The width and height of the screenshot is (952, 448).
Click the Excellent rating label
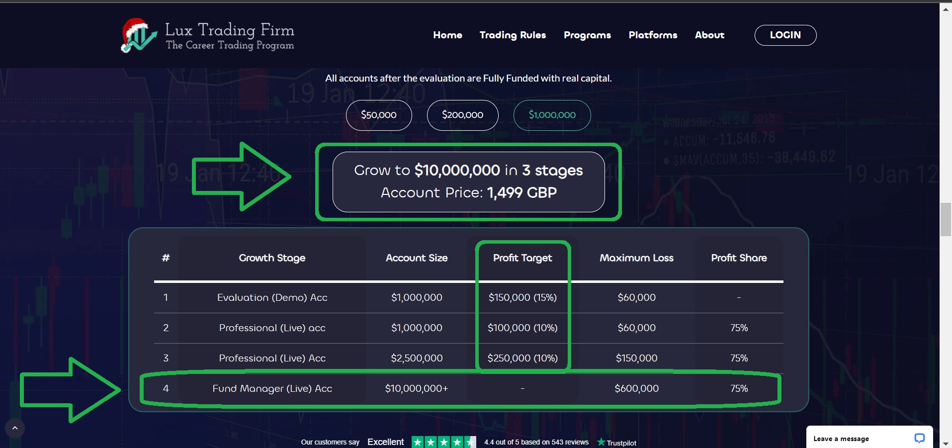coord(386,442)
